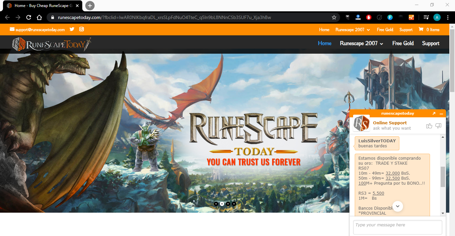
Task: Click the chat scrollbar thumb
Action: pyautogui.click(x=443, y=177)
